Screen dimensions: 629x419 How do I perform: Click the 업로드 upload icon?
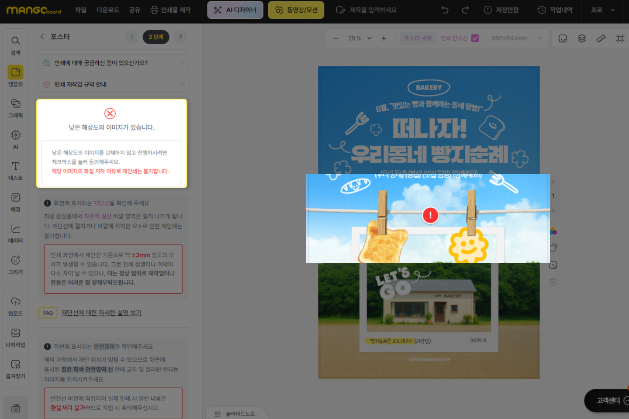[x=15, y=306]
